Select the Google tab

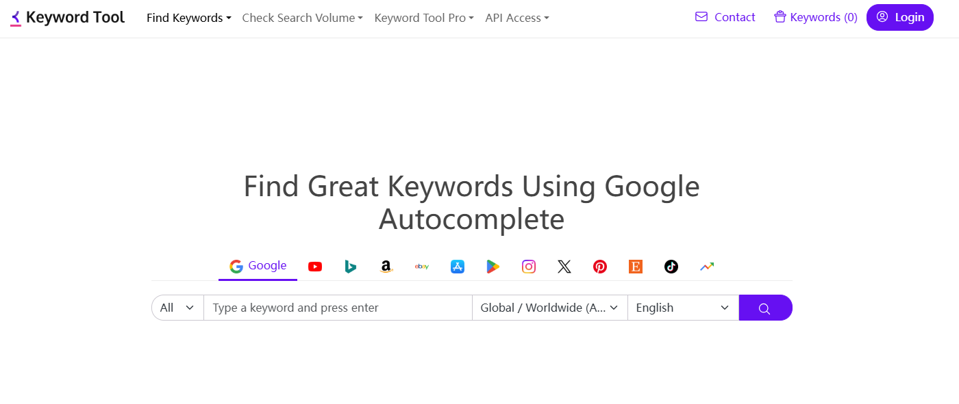point(258,266)
